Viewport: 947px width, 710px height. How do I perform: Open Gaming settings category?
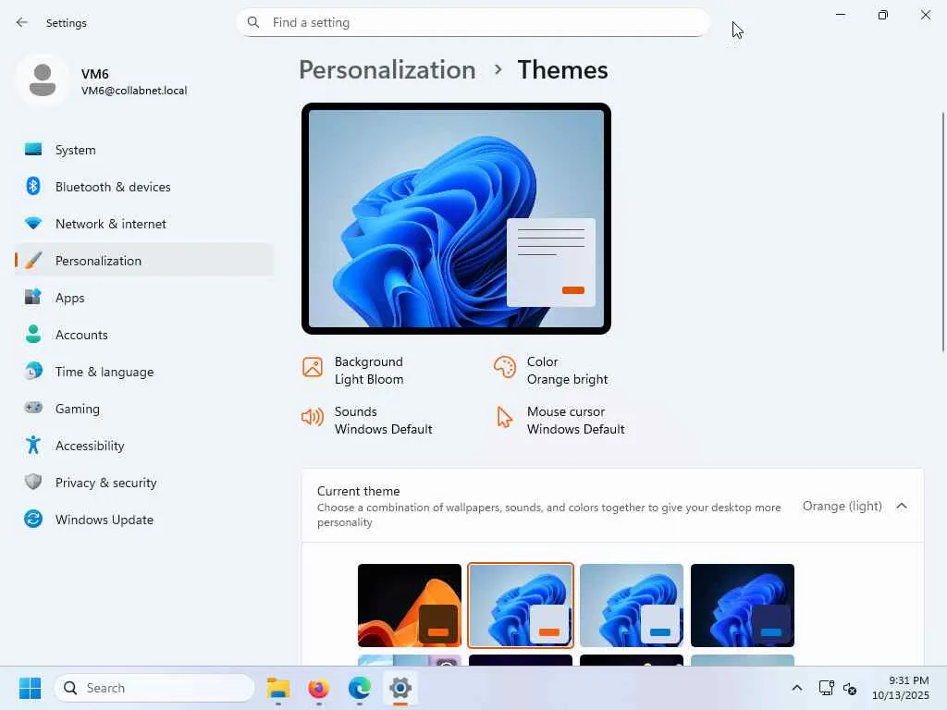(143, 408)
